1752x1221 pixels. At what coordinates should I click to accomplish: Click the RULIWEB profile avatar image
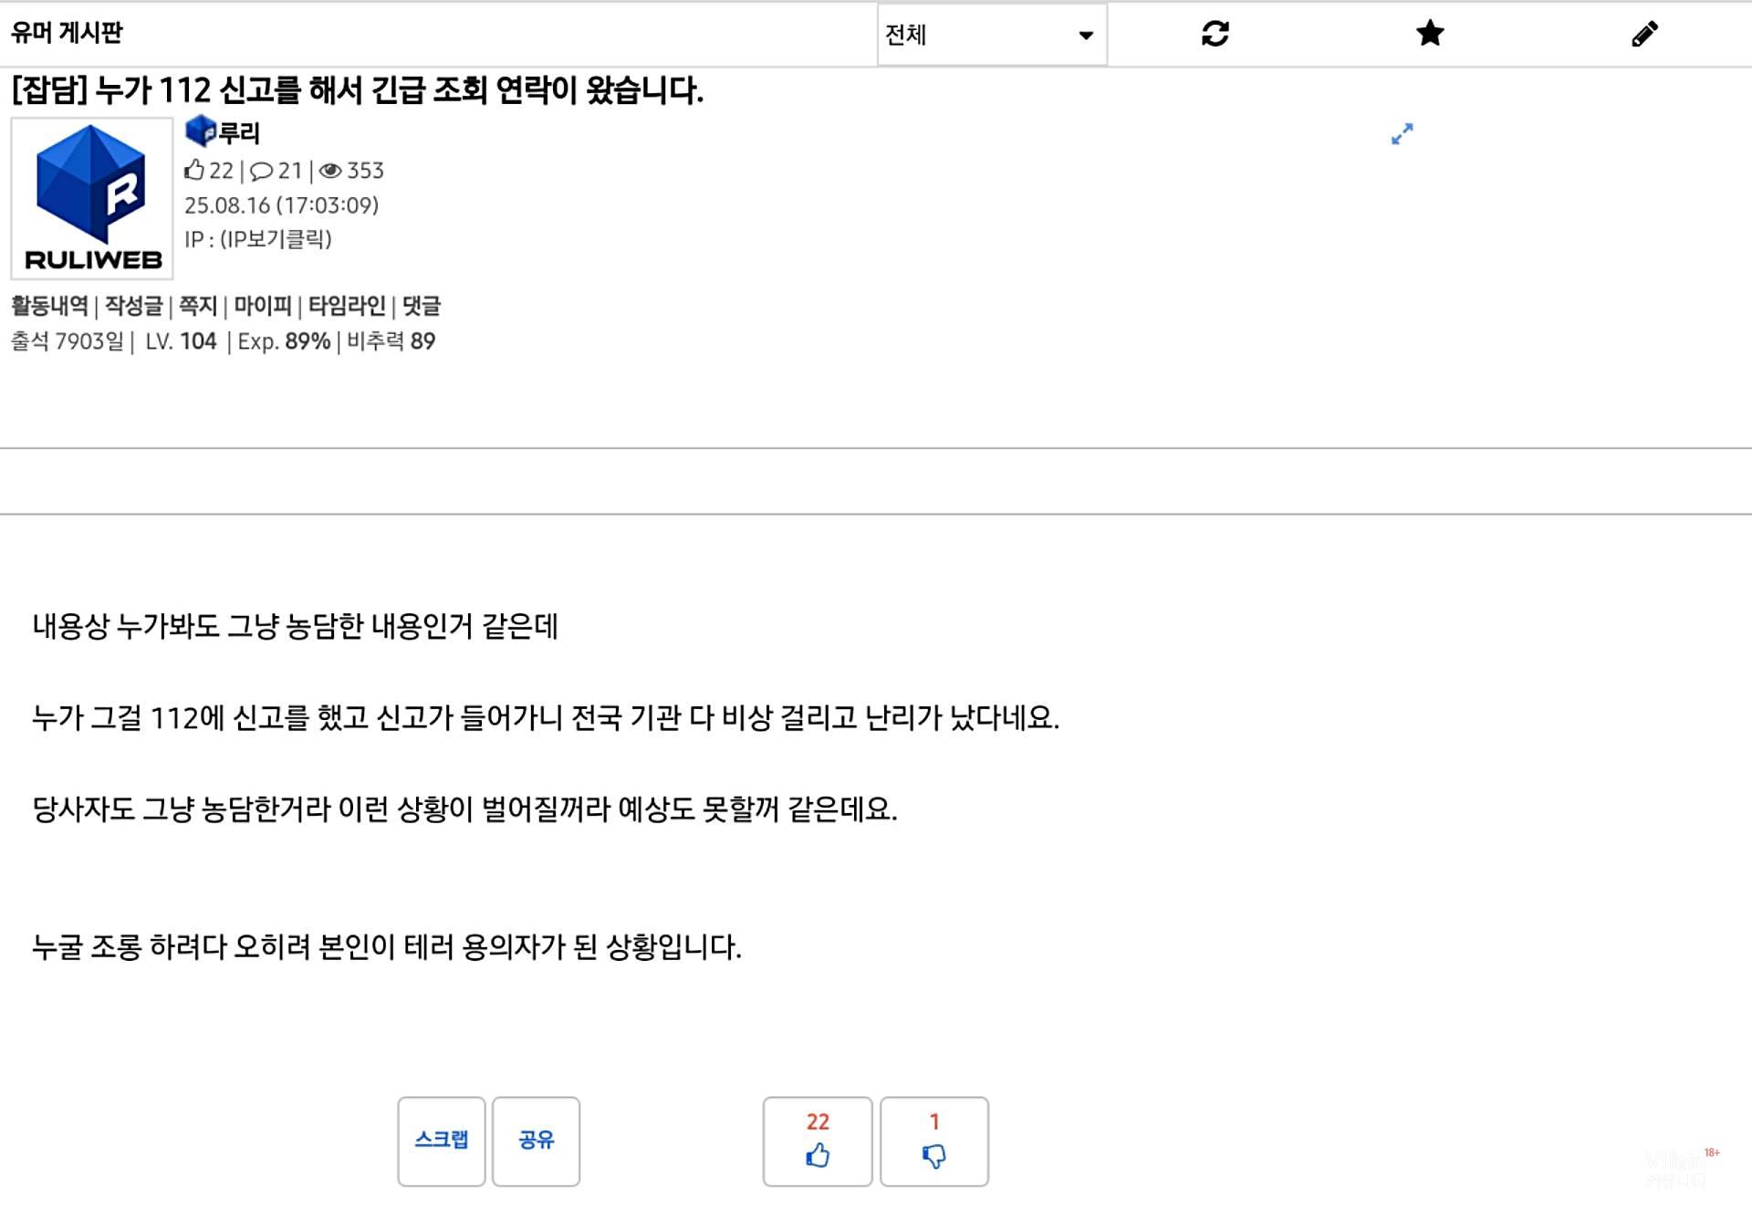coord(92,198)
